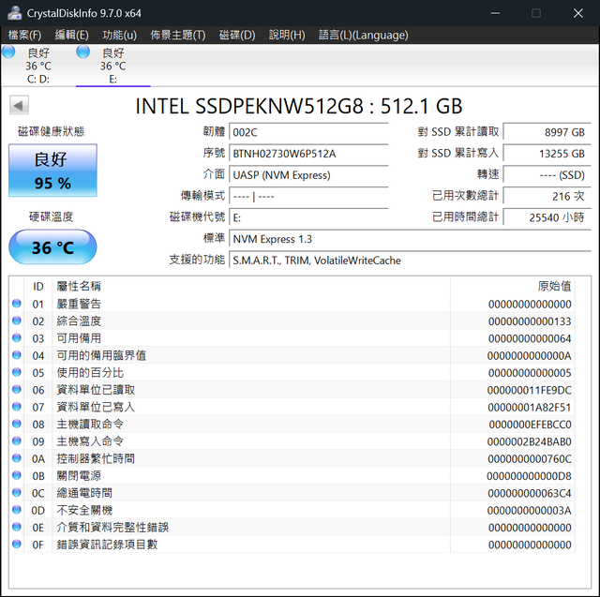This screenshot has width=600, height=597.
Task: Click status dot for attribute 07 資料單位已寫入
Action: tap(17, 407)
